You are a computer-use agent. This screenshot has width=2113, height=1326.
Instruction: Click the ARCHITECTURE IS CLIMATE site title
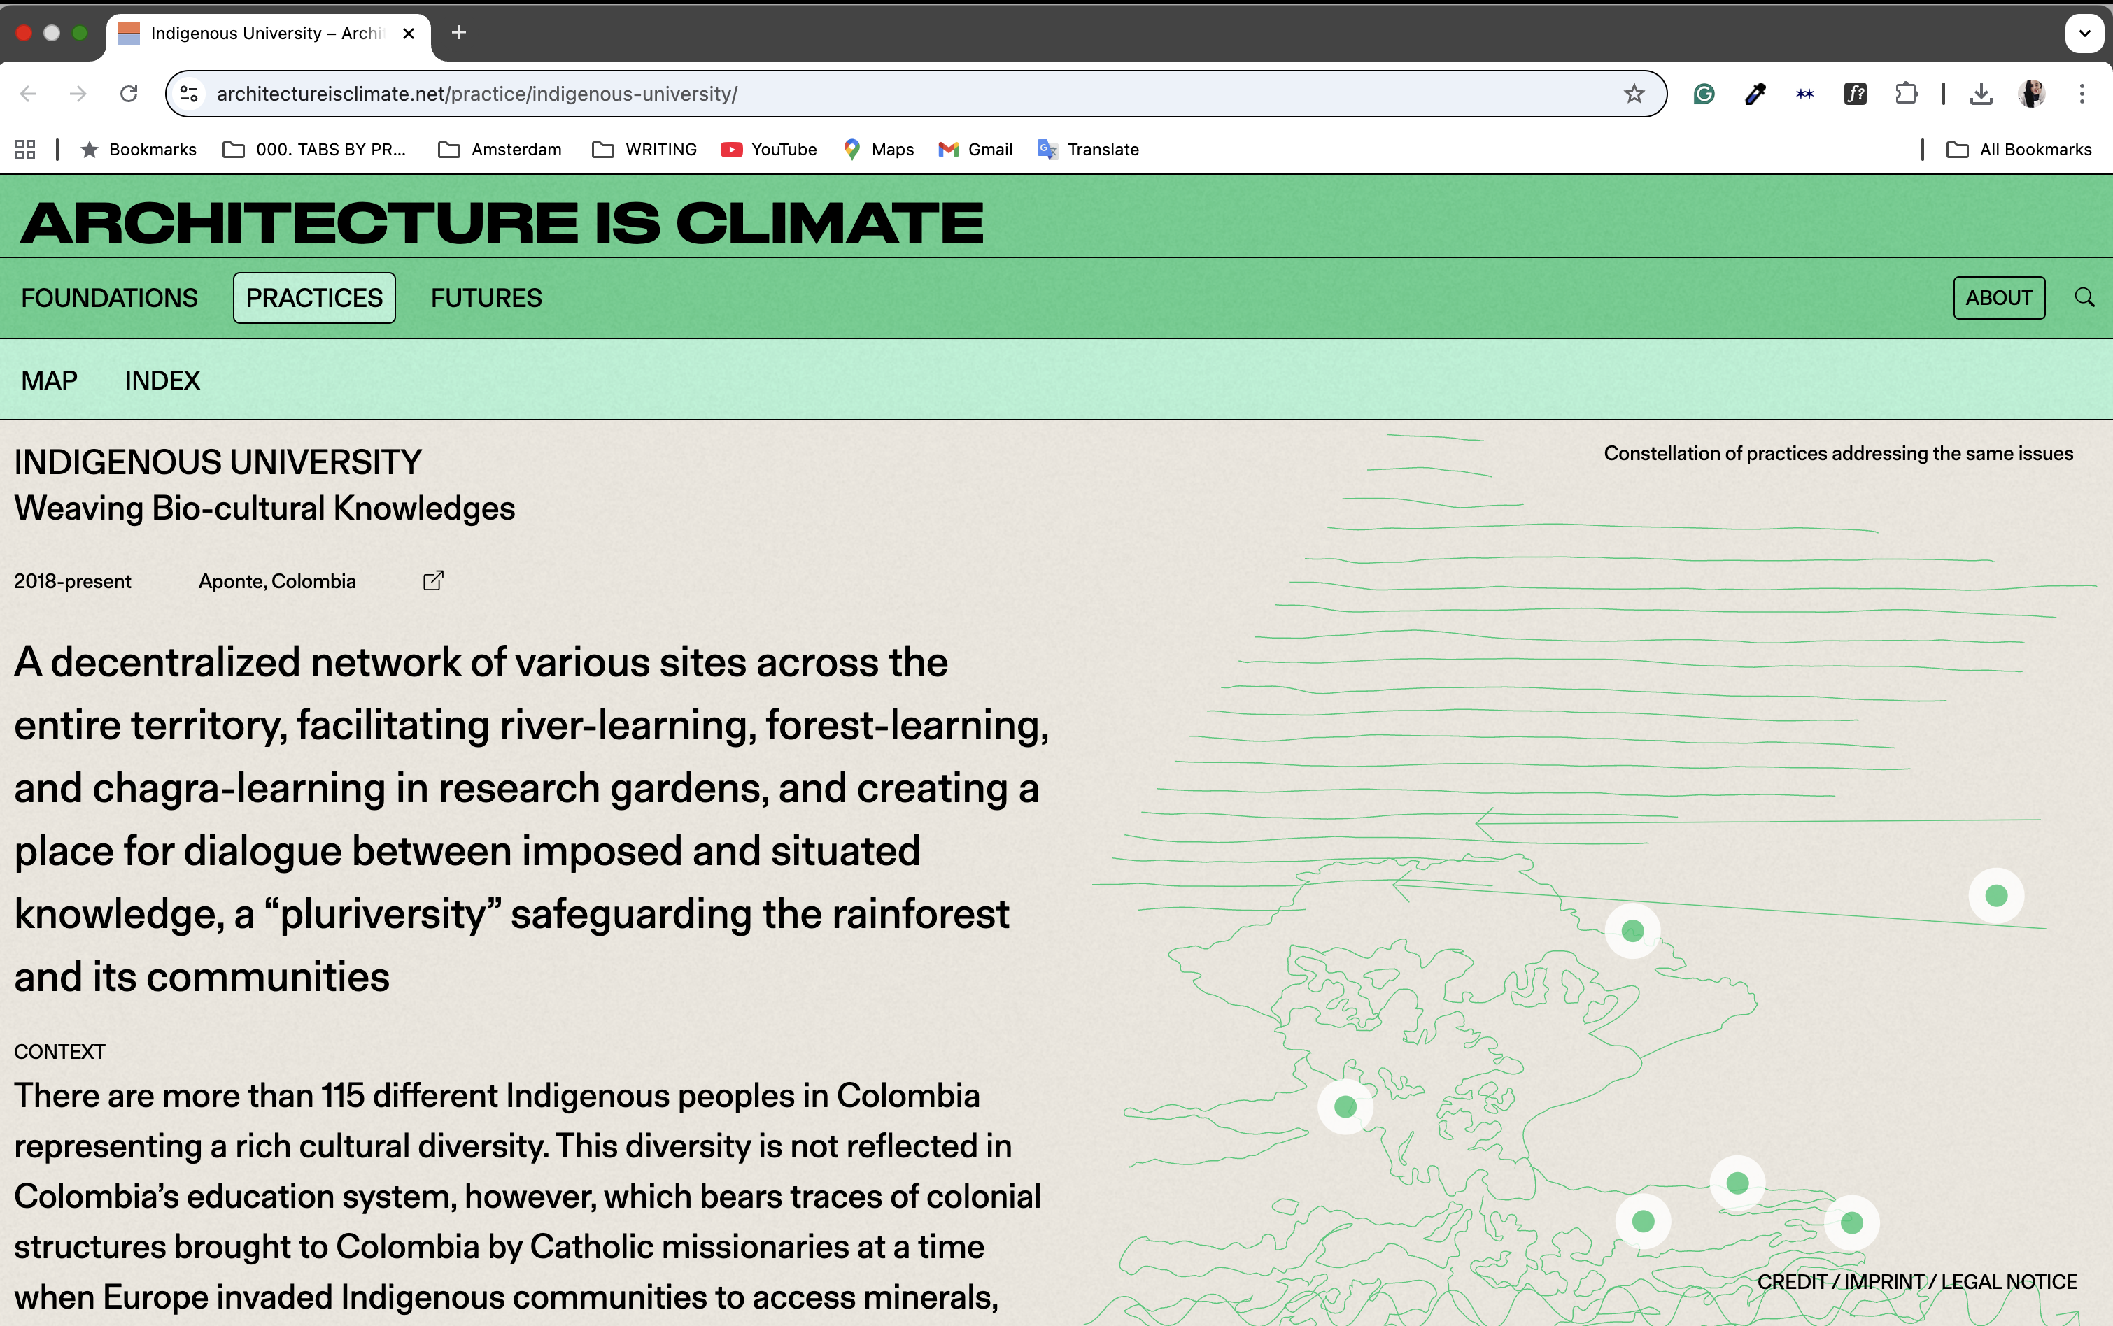pos(502,223)
